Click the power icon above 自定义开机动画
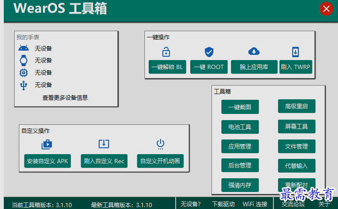338x209 pixels. pyautogui.click(x=161, y=144)
